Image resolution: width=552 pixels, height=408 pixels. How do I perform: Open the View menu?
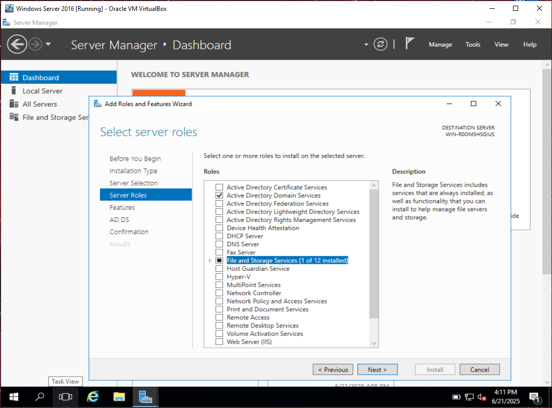[501, 45]
